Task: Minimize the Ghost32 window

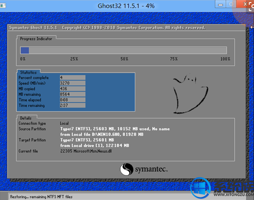Action: [x=220, y=5]
